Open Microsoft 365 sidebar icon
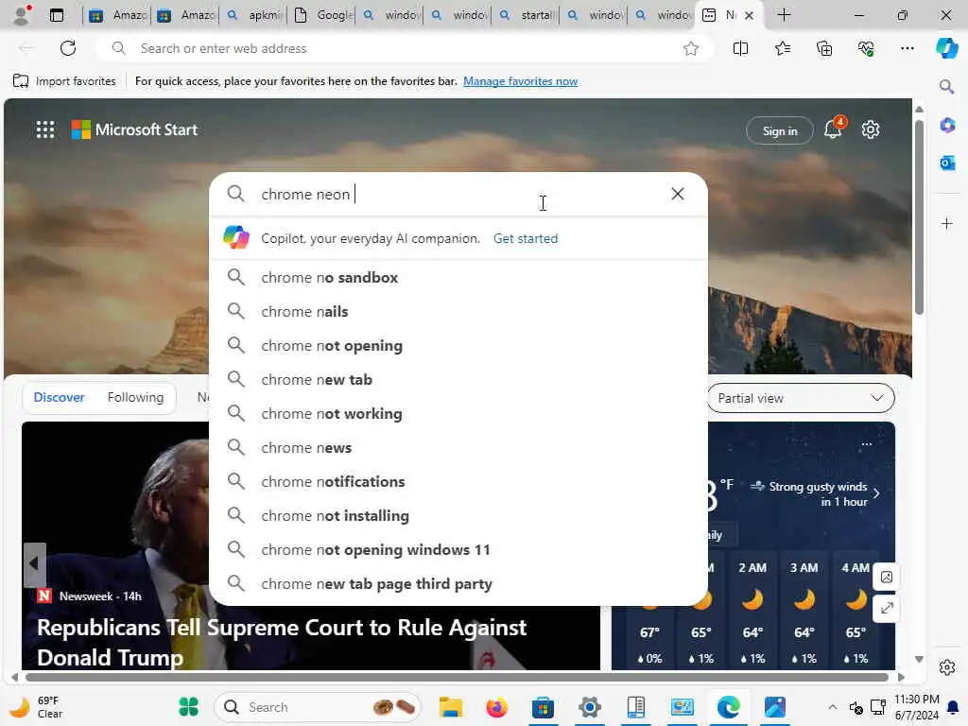 click(947, 125)
